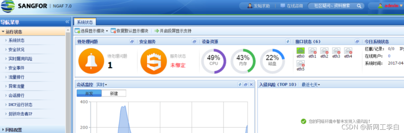Viewport: 404px width, 133px height.
Task: Click the orange bell pending issues icon
Action: pos(91,61)
